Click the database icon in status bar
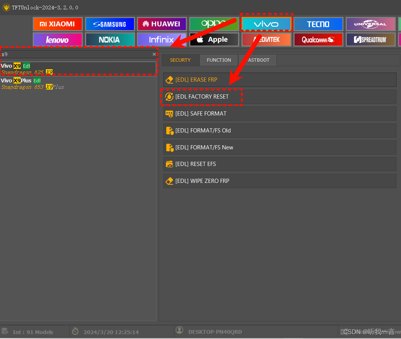401x339 pixels. (x=5, y=331)
